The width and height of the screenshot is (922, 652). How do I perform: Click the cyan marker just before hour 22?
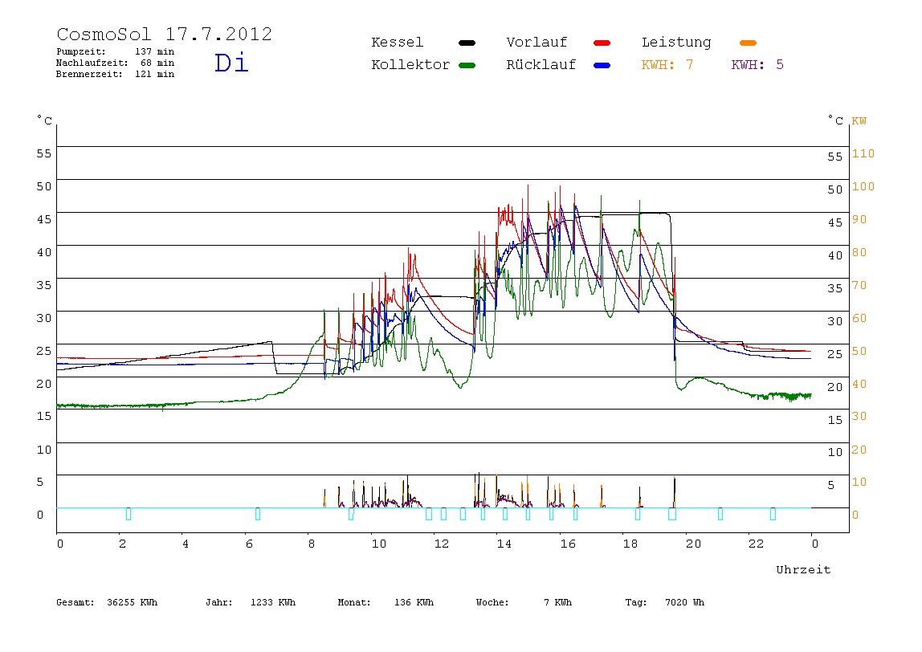tap(720, 515)
